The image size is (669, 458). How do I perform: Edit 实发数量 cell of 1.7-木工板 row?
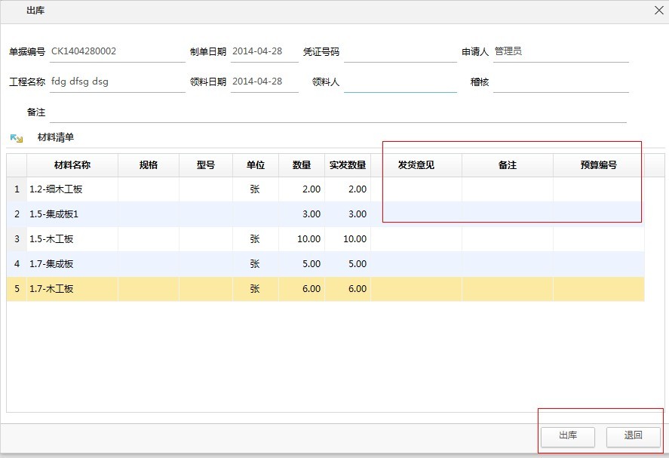(347, 289)
